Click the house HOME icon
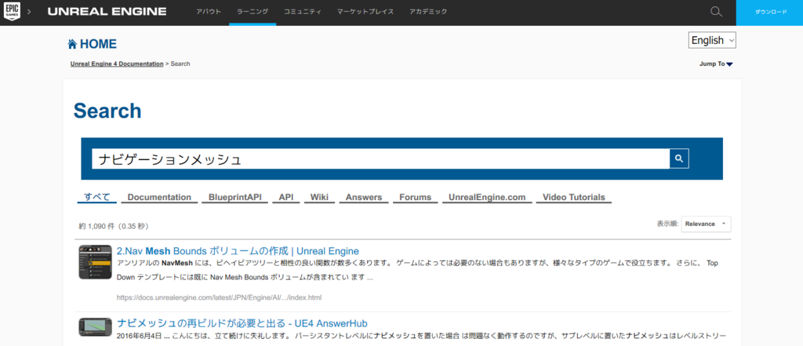 (72, 44)
